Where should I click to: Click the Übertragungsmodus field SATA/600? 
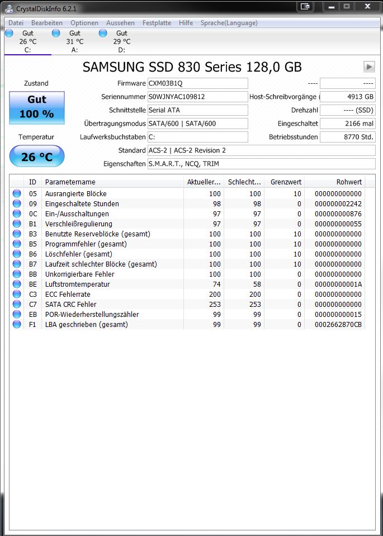coord(198,124)
